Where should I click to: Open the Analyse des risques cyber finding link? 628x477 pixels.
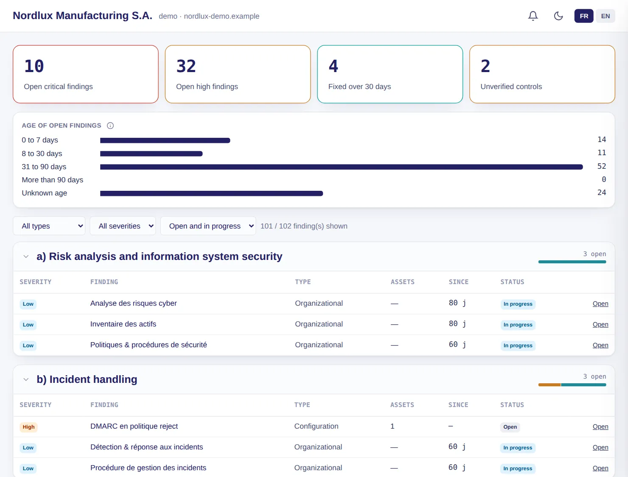[x=600, y=304]
